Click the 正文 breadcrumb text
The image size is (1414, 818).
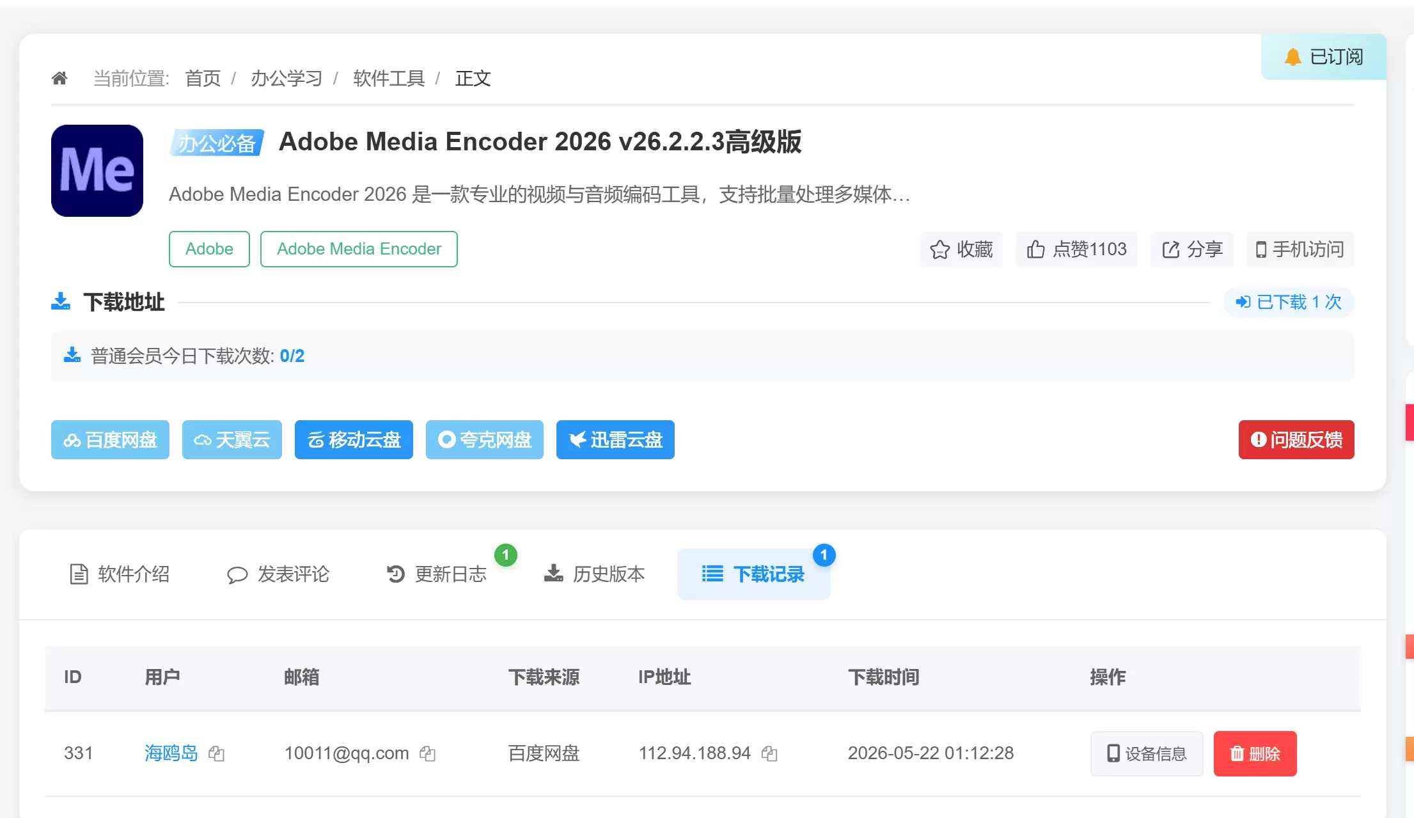point(473,78)
